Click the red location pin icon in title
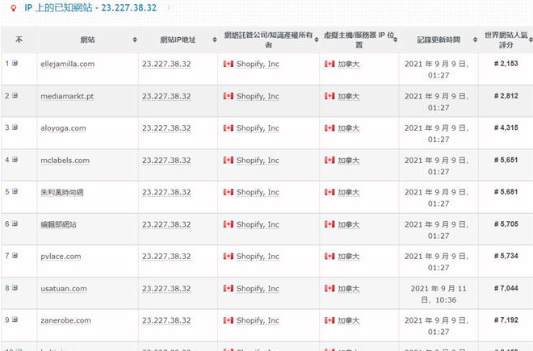533x351 pixels. 15,7
